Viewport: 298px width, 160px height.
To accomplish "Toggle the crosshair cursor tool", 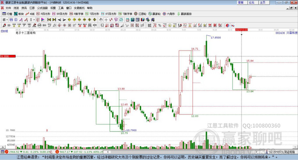I will [106, 20].
